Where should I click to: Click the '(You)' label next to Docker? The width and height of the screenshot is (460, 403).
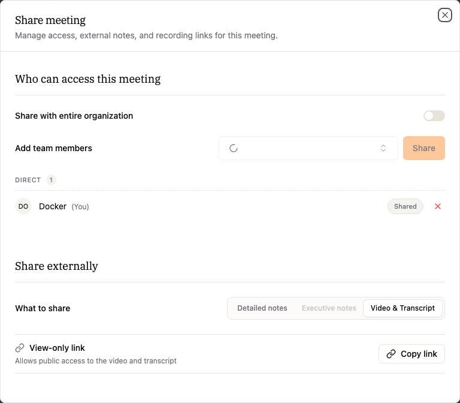click(80, 207)
